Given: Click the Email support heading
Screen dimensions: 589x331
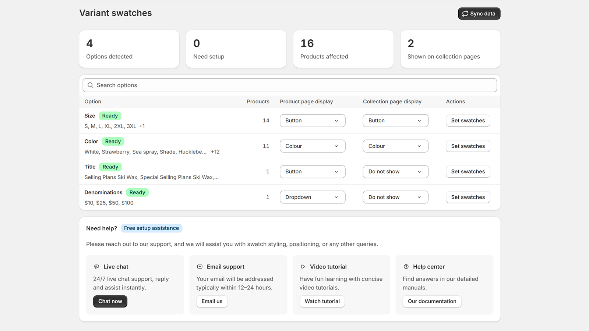Looking at the screenshot, I should (226, 267).
